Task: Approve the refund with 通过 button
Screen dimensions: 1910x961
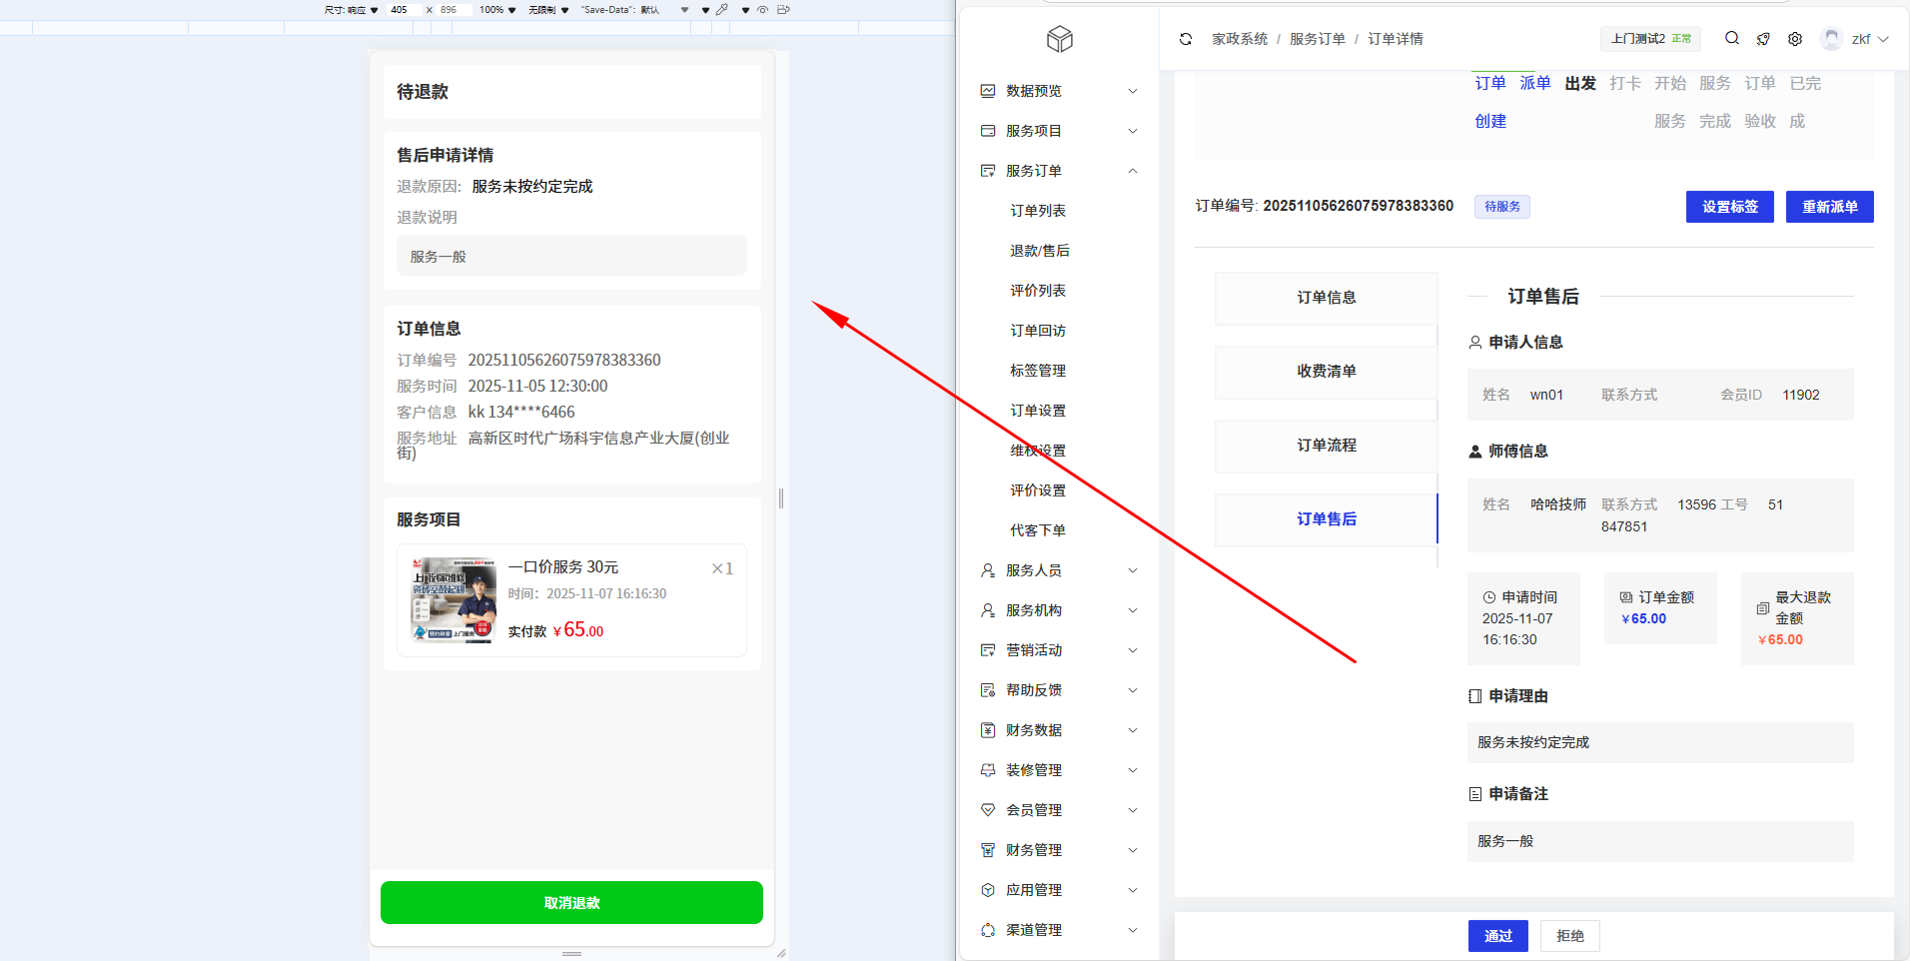Action: (1498, 936)
